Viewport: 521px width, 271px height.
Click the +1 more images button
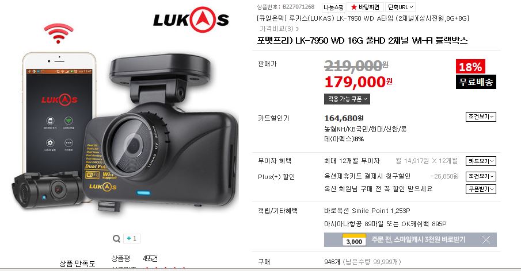[132, 238]
